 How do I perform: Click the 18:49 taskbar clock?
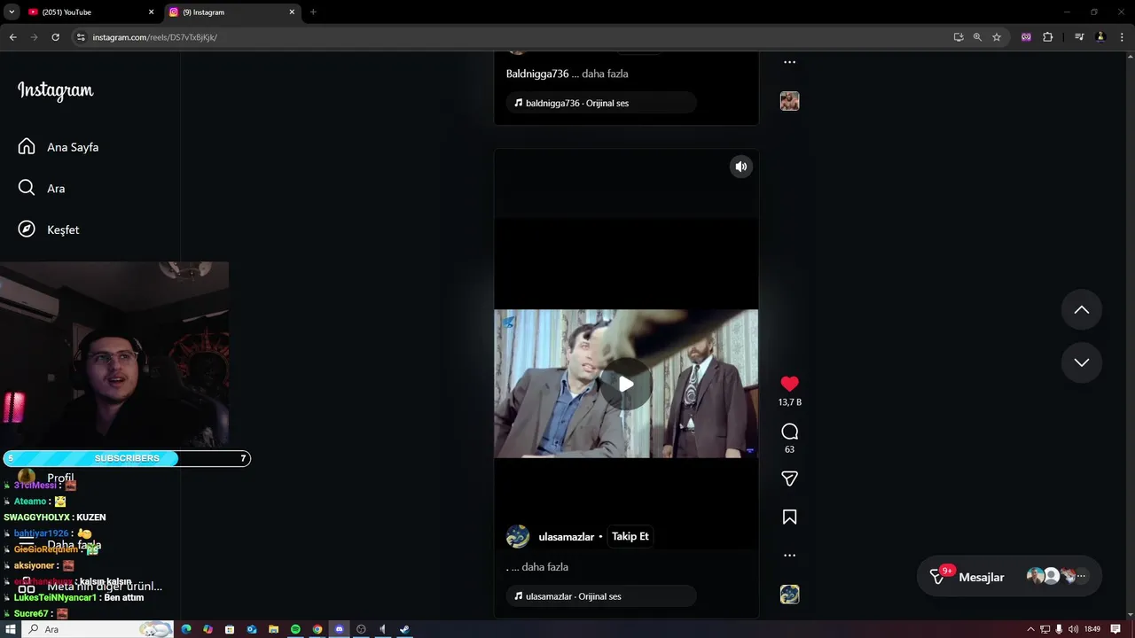coord(1092,629)
